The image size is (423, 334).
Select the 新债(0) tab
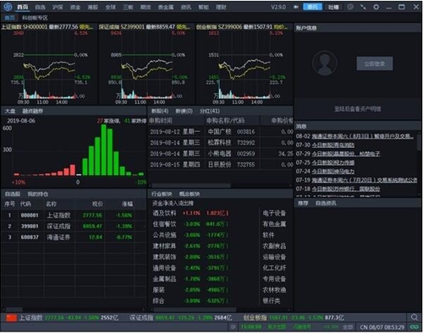(184, 111)
